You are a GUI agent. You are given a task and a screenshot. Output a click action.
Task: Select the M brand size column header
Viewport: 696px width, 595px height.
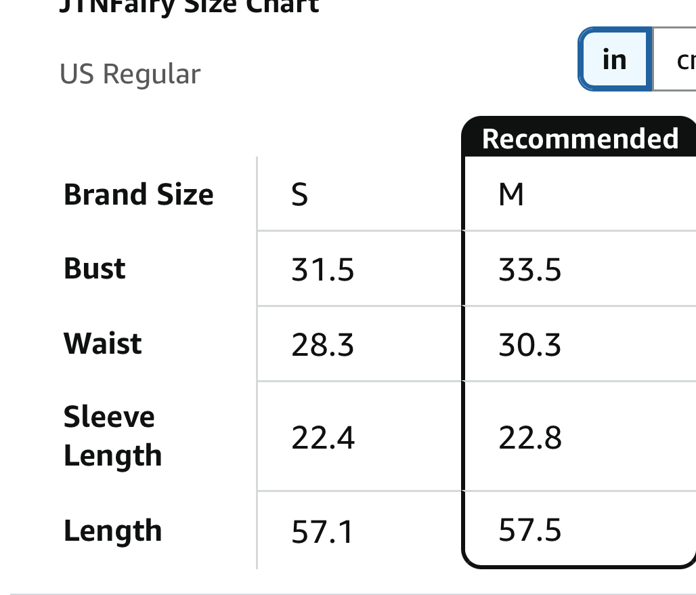click(x=511, y=195)
